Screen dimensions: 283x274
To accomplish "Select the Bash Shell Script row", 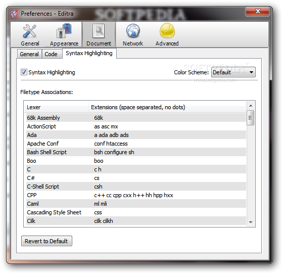I will (136, 152).
